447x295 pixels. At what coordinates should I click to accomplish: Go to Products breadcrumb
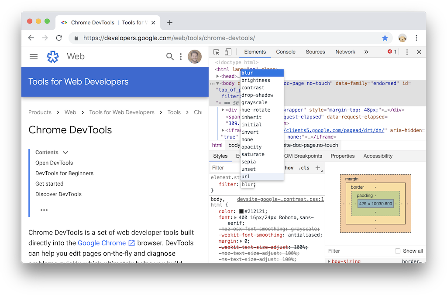pos(40,112)
